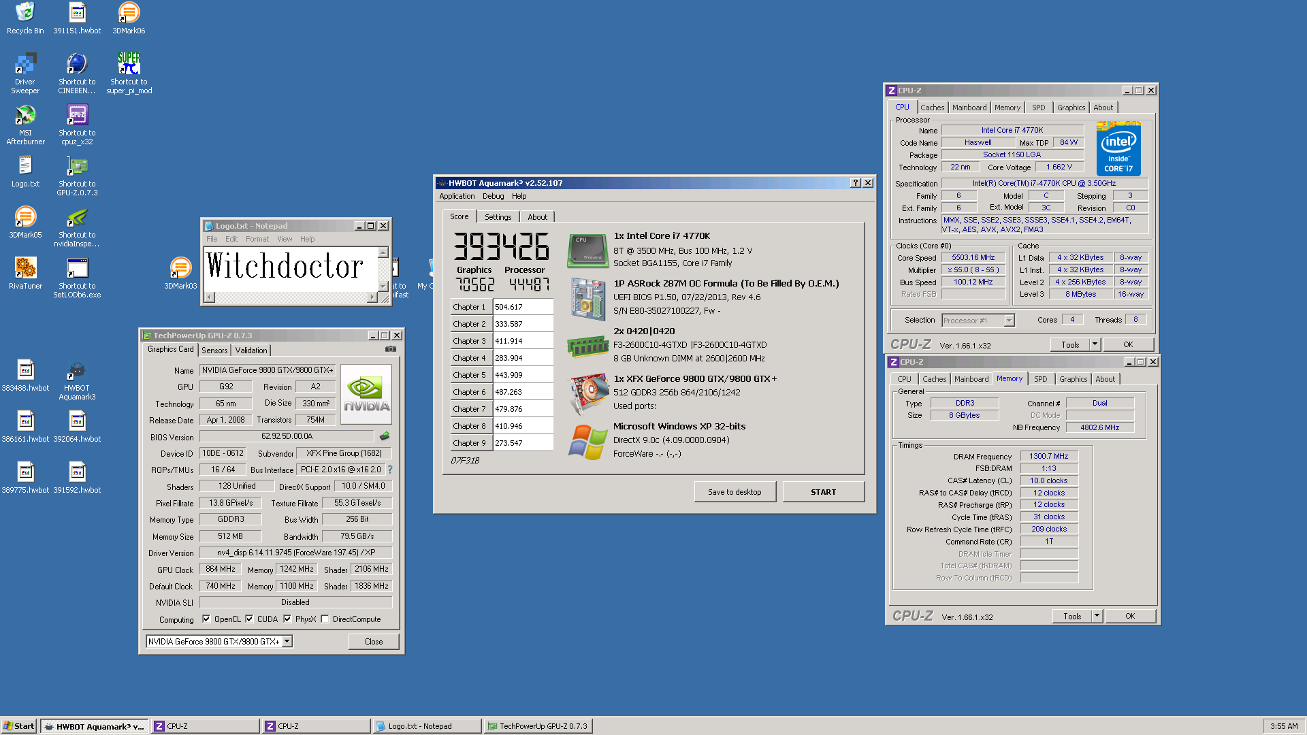This screenshot has width=1307, height=735.
Task: Click Close button in GPU-Z
Action: click(x=374, y=642)
